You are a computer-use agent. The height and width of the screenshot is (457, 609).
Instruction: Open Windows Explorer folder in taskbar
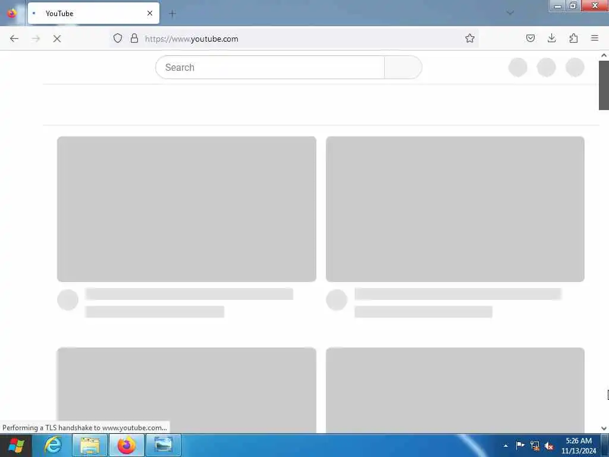(90, 445)
